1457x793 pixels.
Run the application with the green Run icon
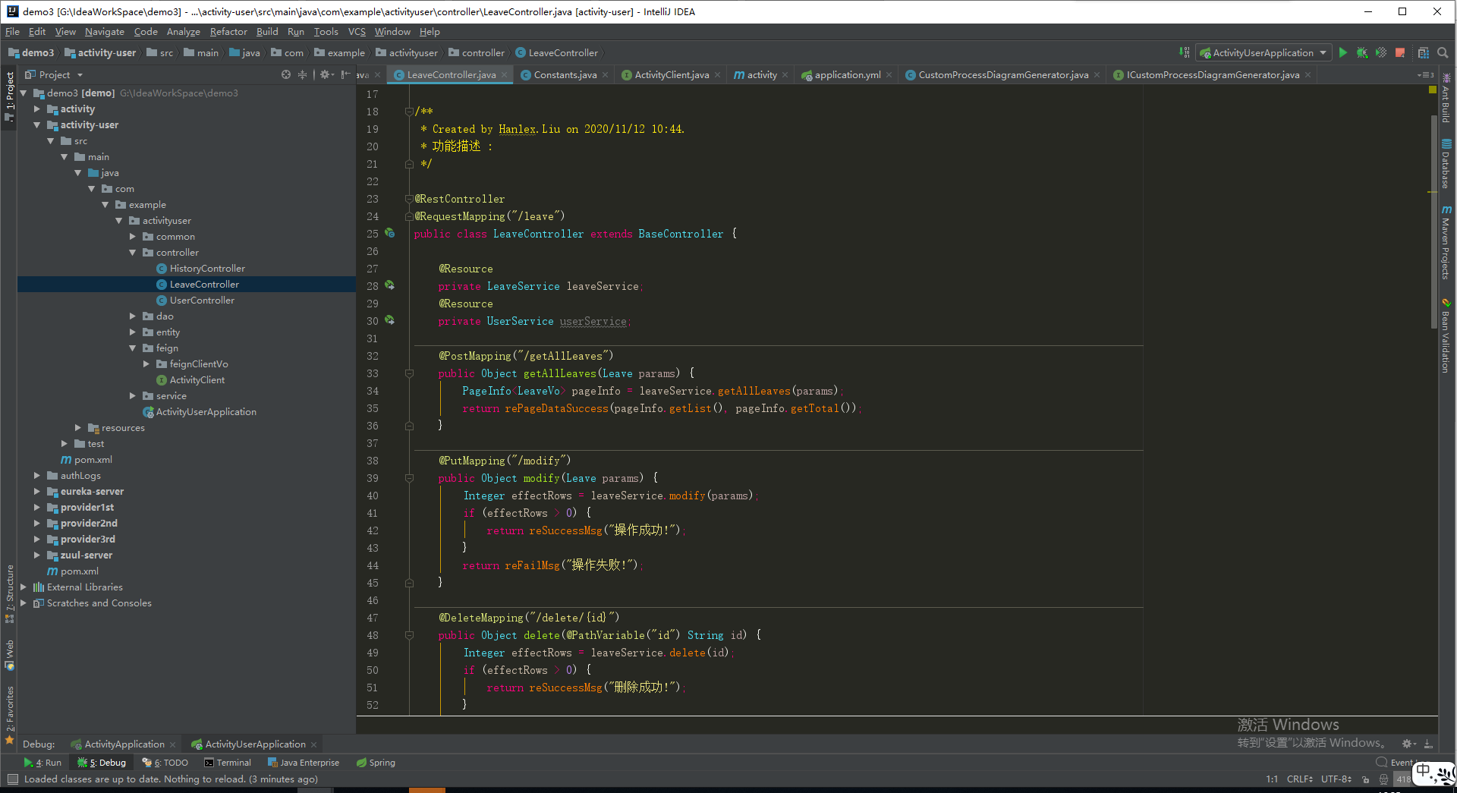(1342, 52)
